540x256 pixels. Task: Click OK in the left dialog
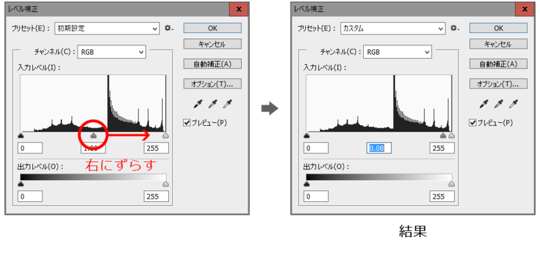pyautogui.click(x=213, y=28)
